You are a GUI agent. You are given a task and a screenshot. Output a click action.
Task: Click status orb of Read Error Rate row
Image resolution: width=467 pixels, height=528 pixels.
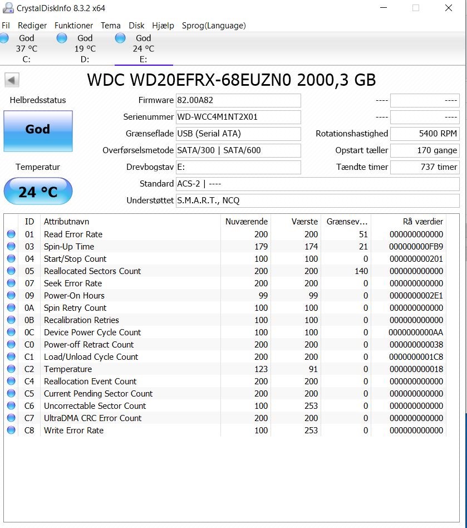[x=11, y=234]
